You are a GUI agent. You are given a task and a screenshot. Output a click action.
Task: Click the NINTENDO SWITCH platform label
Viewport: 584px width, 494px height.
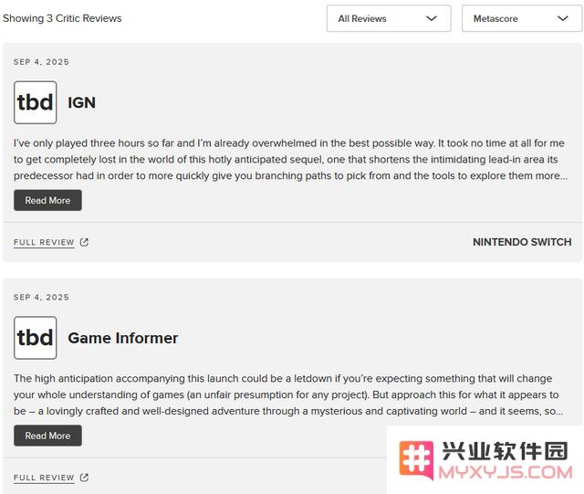521,242
